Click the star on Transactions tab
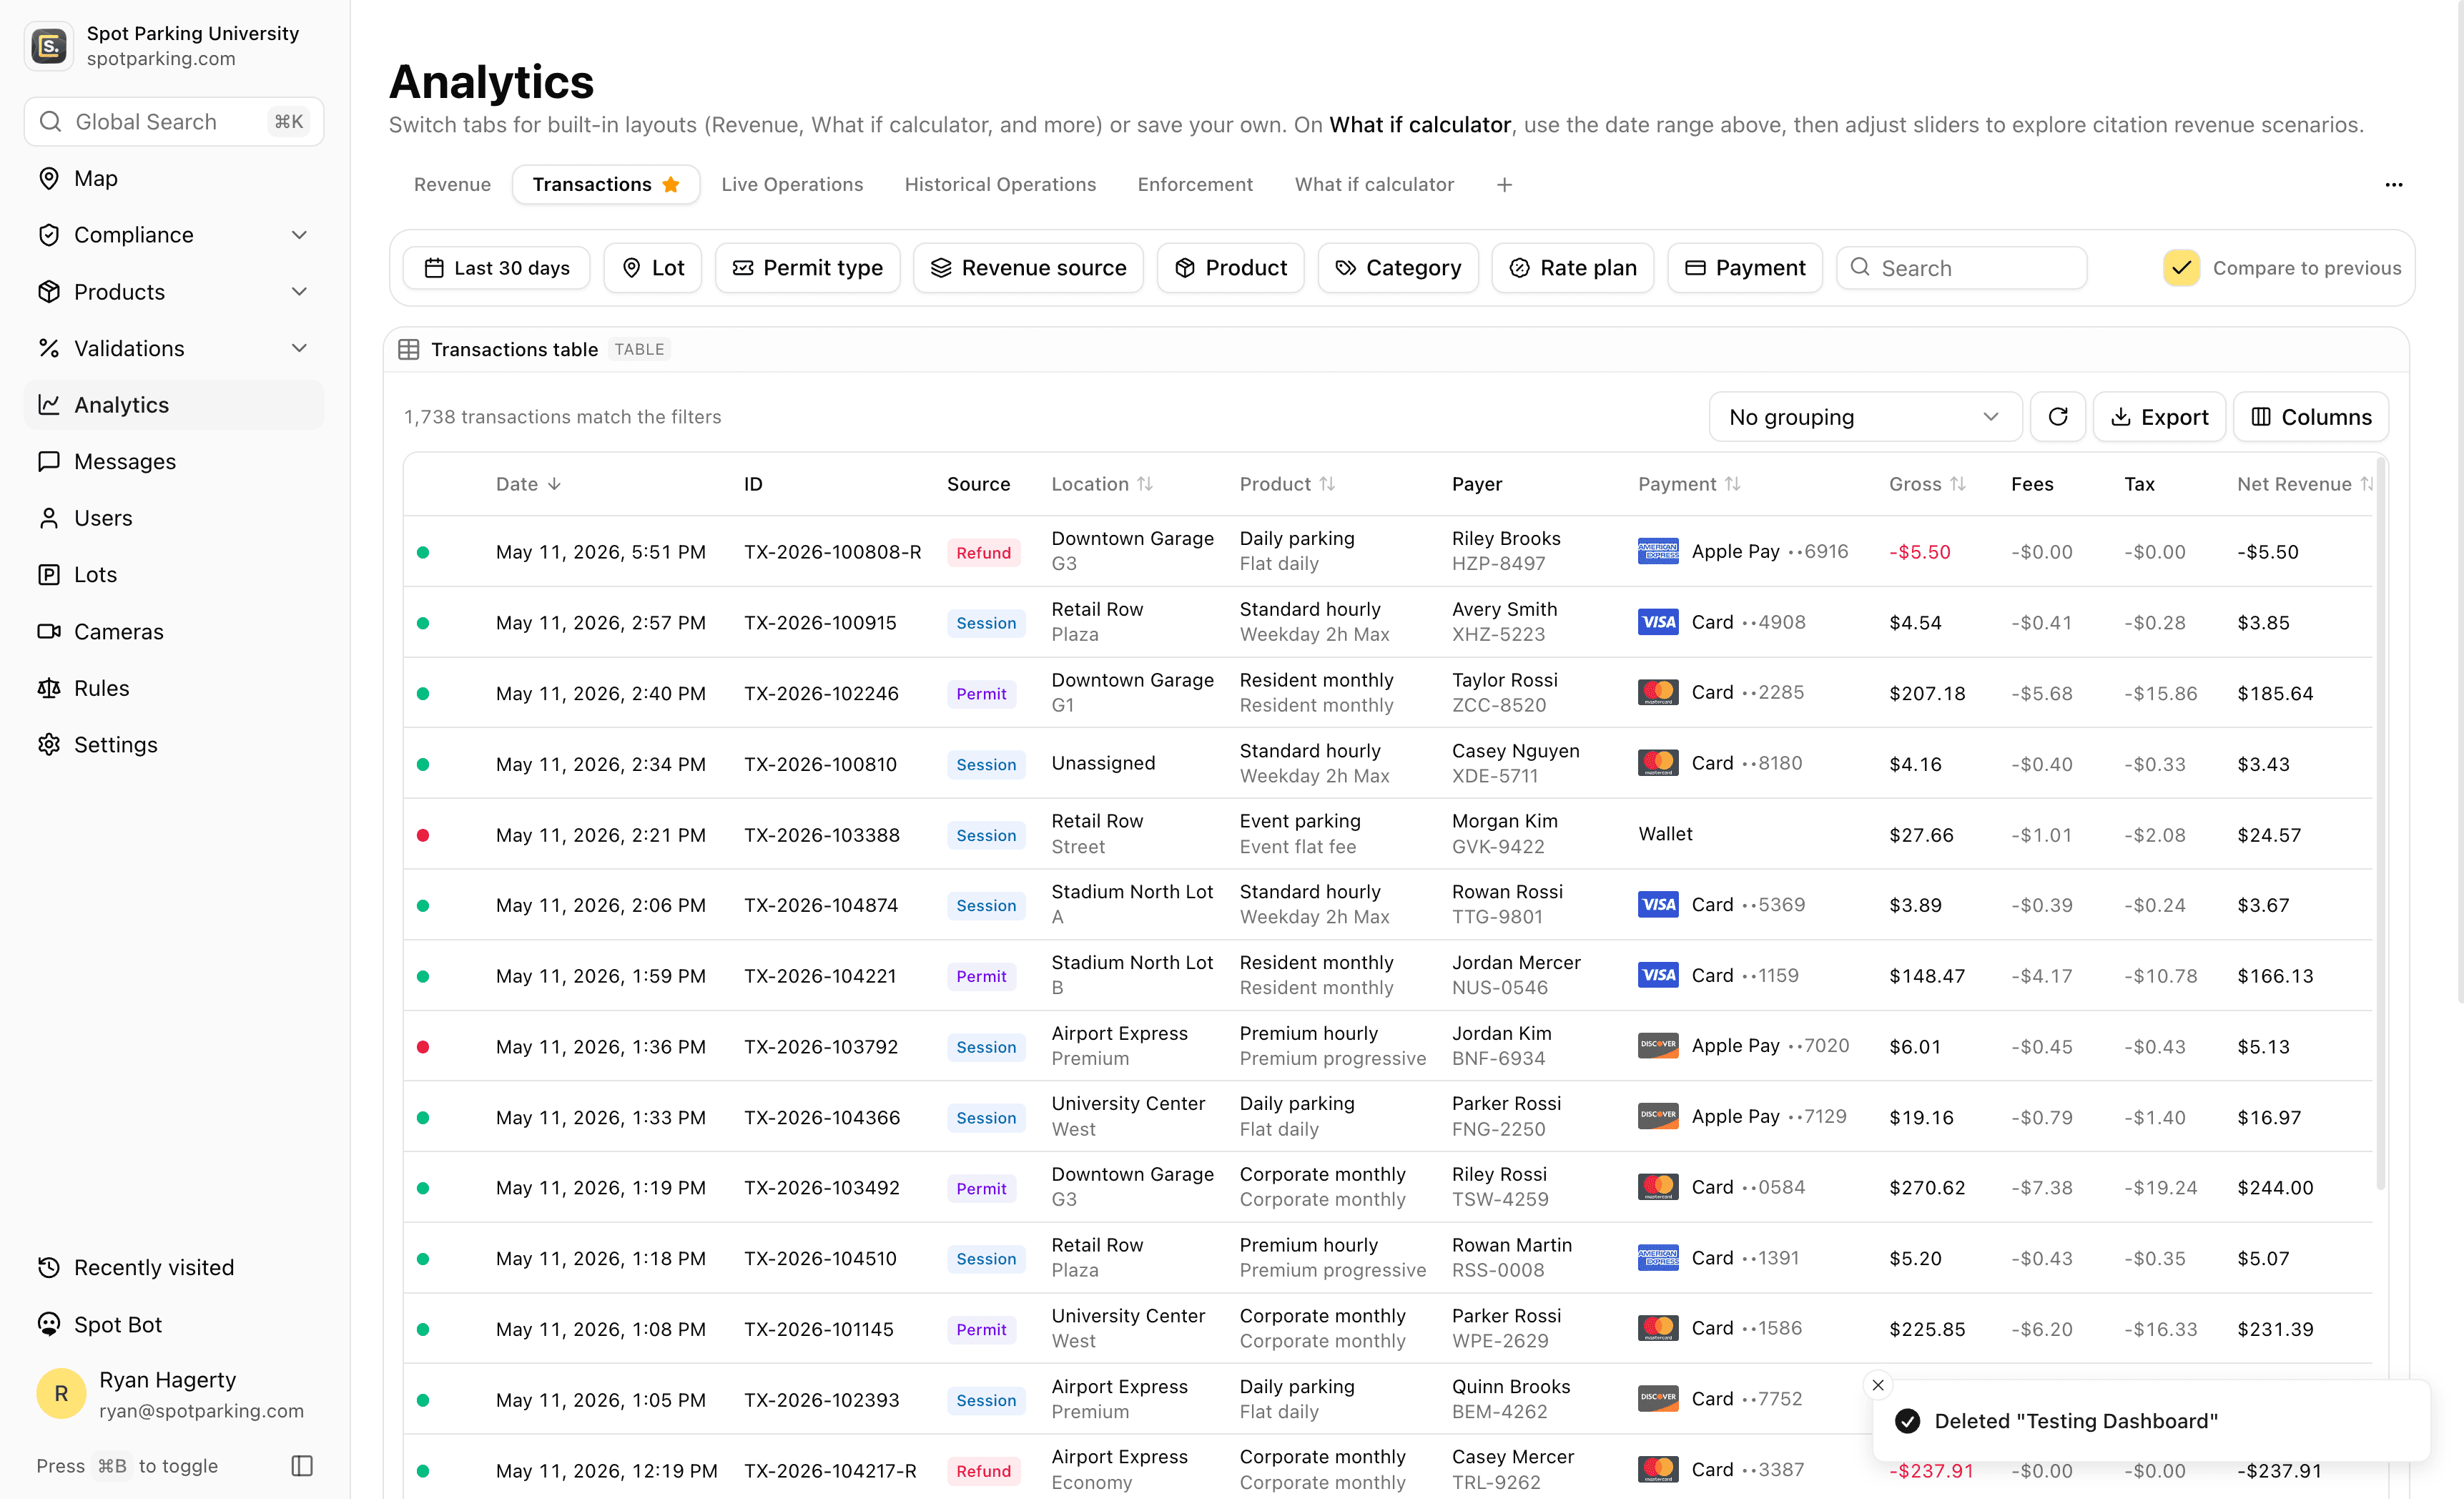2464x1499 pixels. [671, 185]
